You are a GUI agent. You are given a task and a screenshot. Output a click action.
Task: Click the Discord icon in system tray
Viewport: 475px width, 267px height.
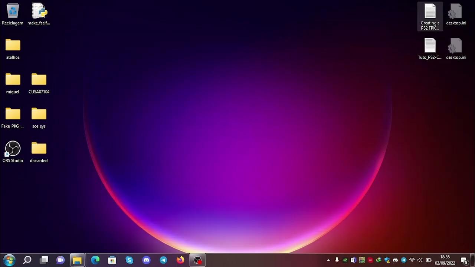(395, 260)
